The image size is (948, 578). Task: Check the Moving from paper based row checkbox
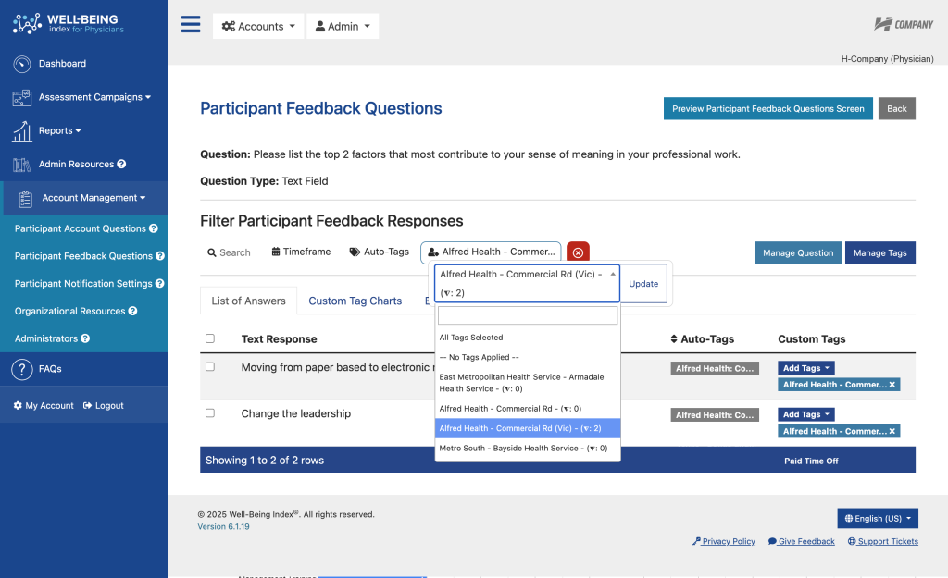(x=210, y=366)
